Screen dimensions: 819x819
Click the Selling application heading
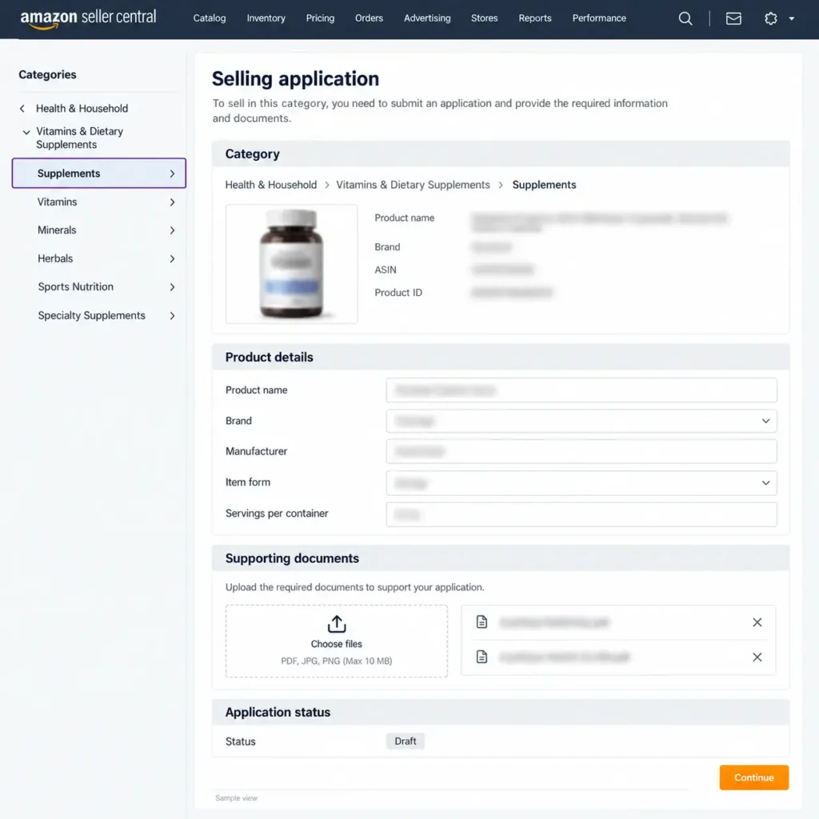(295, 79)
